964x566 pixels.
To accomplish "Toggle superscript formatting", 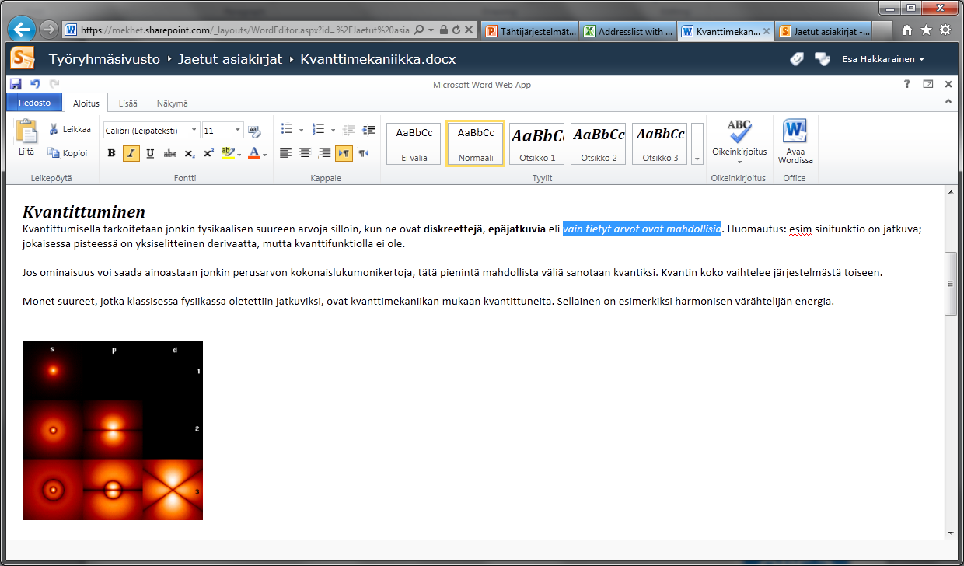I will pyautogui.click(x=208, y=153).
